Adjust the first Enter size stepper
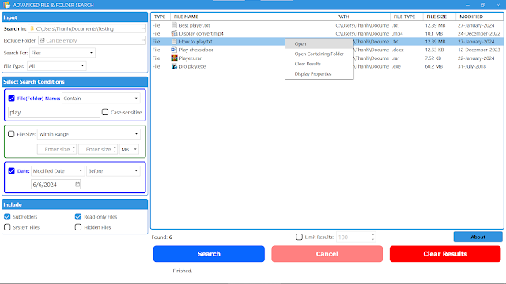The image size is (506, 284). point(74,149)
